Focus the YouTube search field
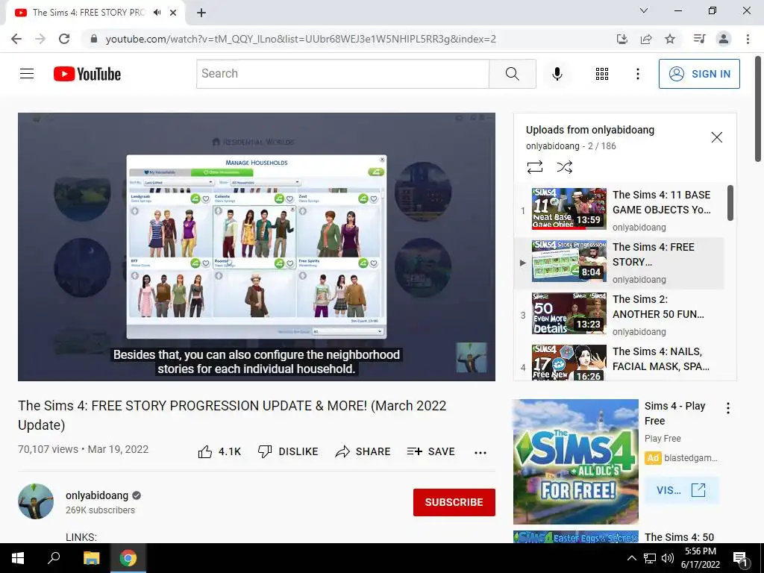764x573 pixels. [342, 74]
